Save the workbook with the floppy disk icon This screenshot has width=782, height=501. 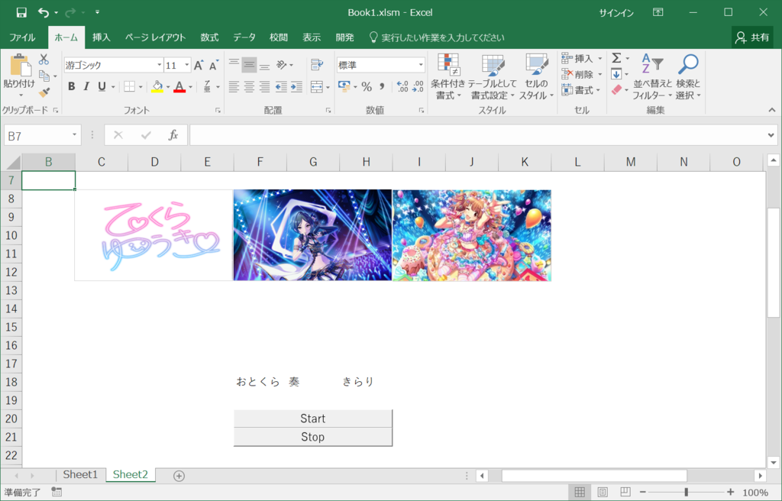point(21,12)
